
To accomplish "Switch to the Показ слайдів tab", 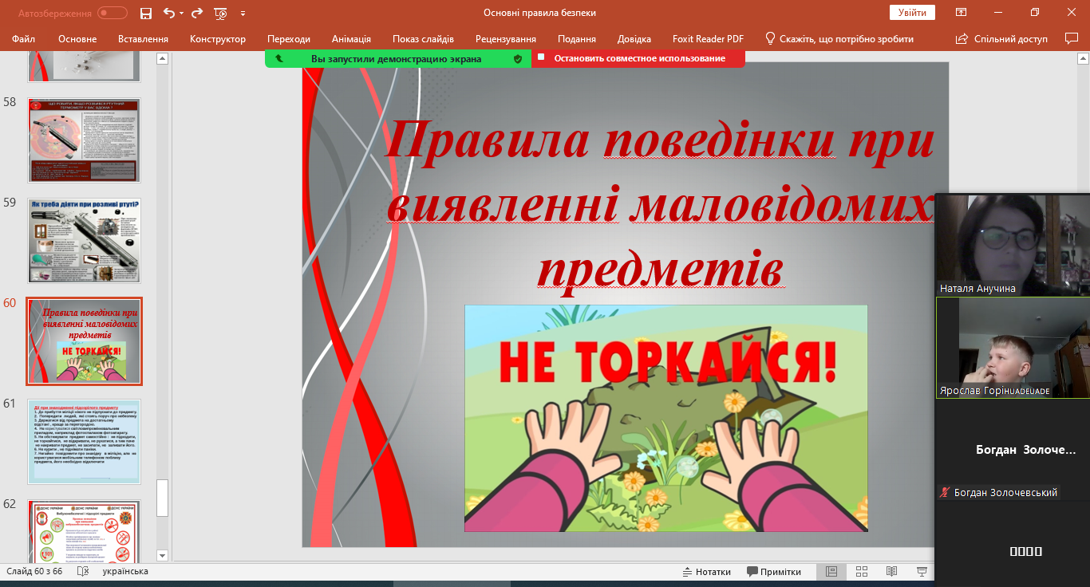I will [x=423, y=38].
